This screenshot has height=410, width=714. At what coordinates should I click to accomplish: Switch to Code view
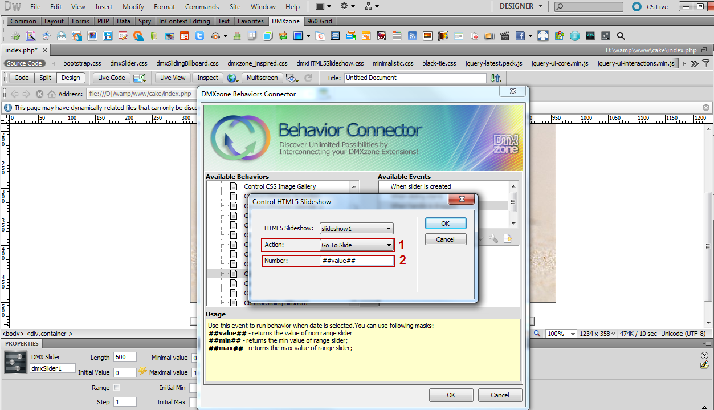tap(22, 78)
